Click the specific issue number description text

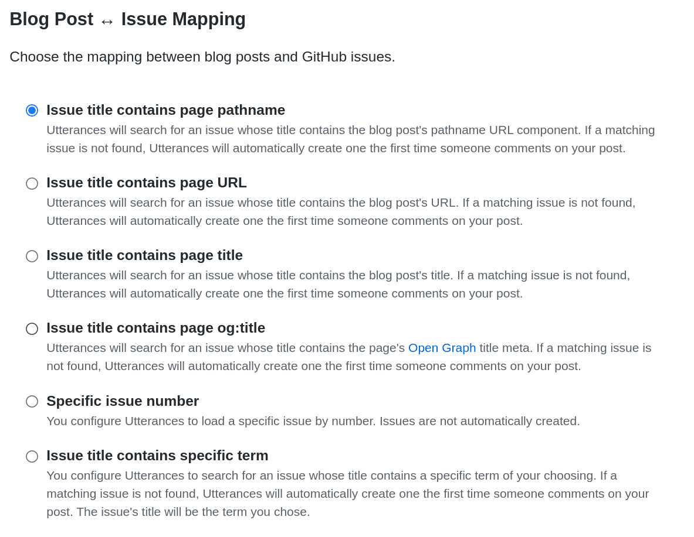pyautogui.click(x=313, y=421)
